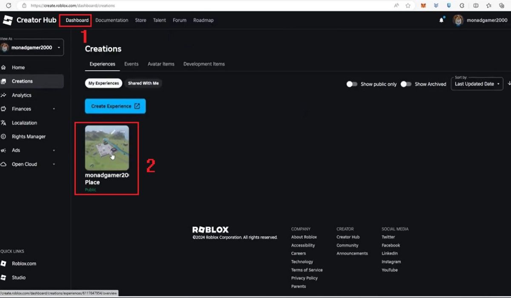Expand the Open Cloud submenu arrow
The width and height of the screenshot is (511, 298).
(x=54, y=164)
